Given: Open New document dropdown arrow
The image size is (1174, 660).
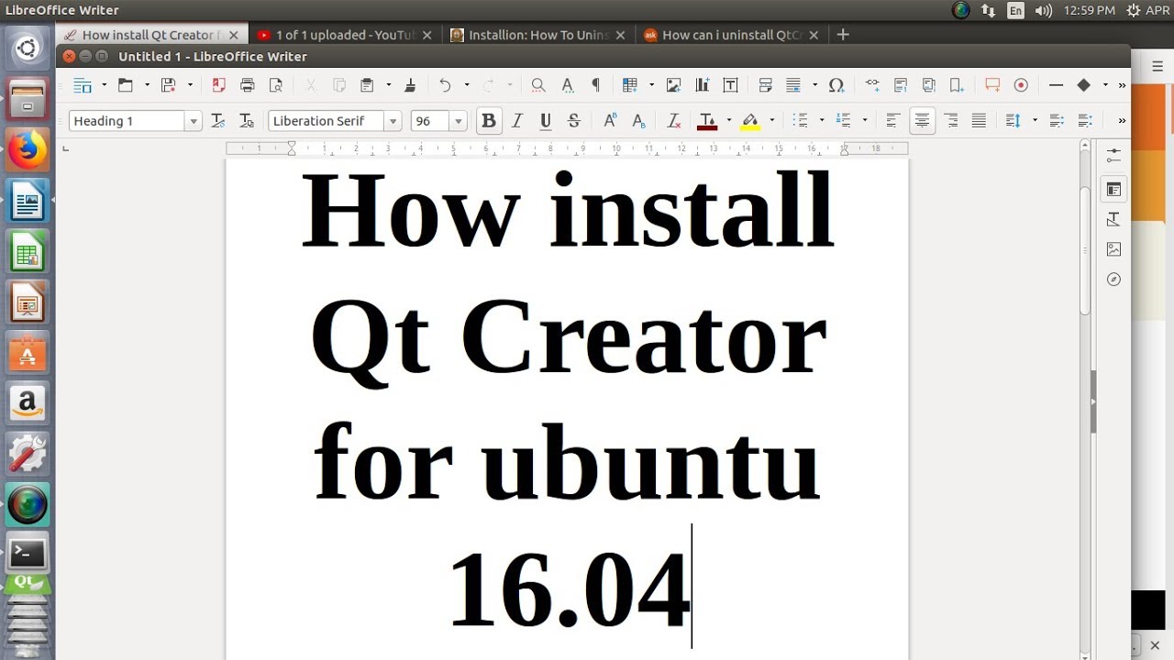Looking at the screenshot, I should 104,85.
